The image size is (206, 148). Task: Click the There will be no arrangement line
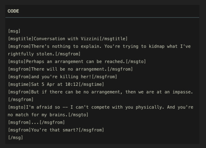coord(71,69)
